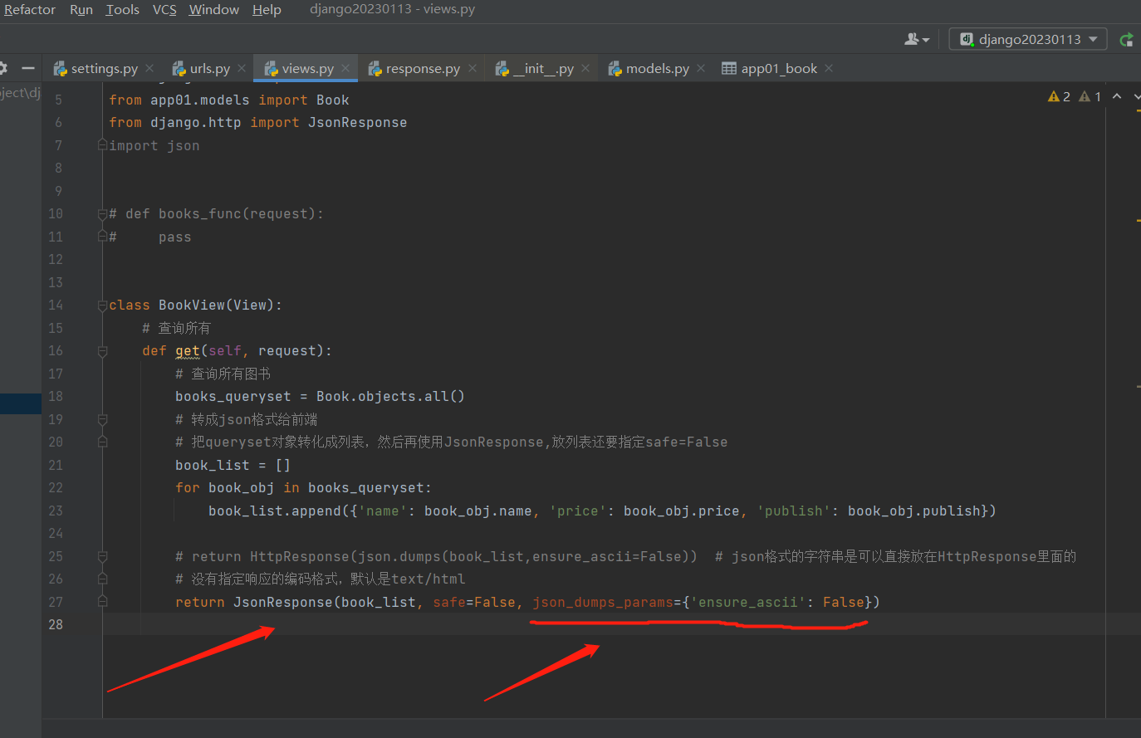The image size is (1141, 738).
Task: Close the models.py tab
Action: [x=701, y=68]
